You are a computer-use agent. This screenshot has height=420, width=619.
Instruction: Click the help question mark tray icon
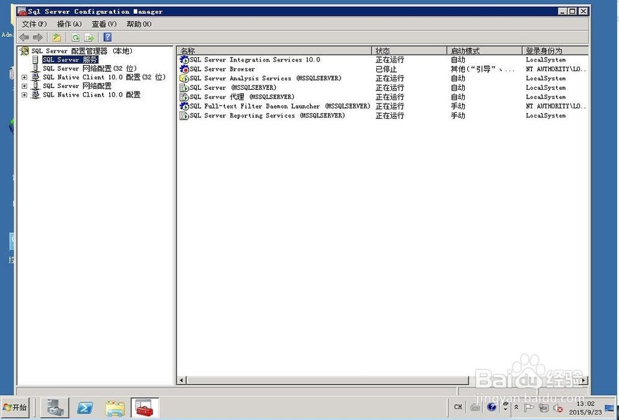coord(491,406)
